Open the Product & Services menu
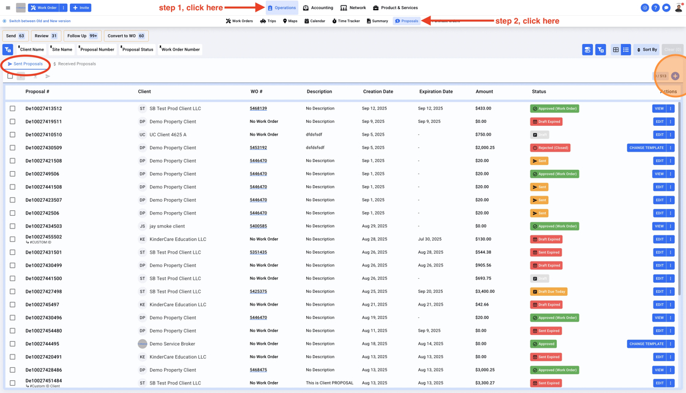The width and height of the screenshot is (686, 393). (x=395, y=8)
